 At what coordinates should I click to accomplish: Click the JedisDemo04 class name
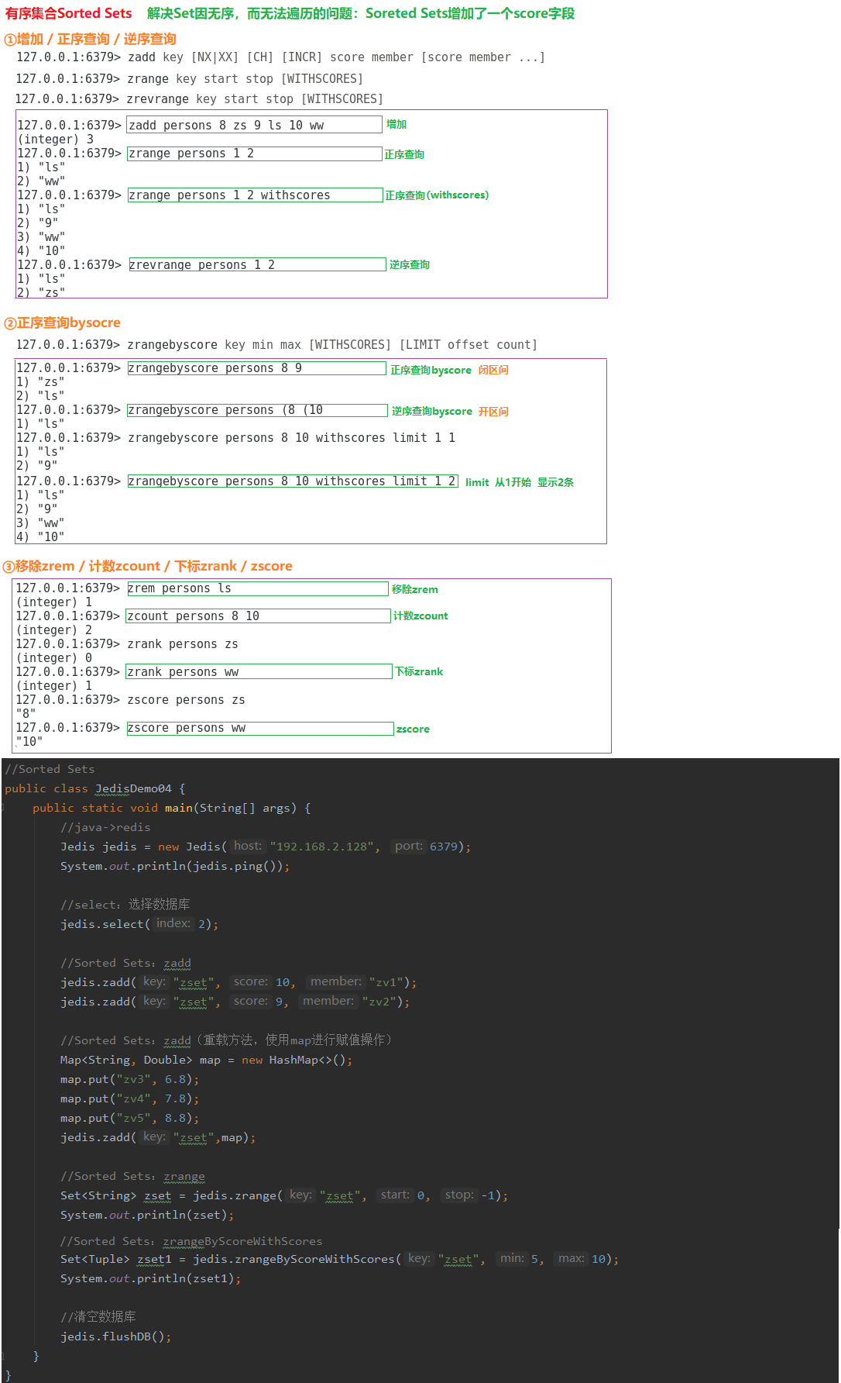133,788
